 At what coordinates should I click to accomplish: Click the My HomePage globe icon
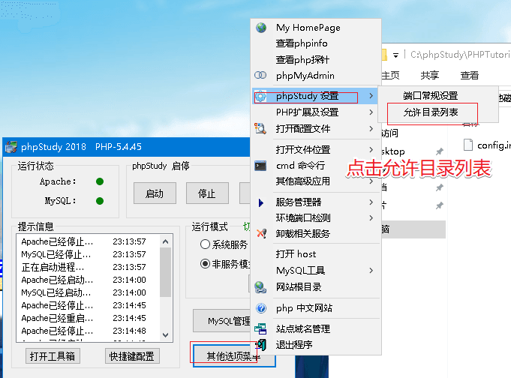click(261, 28)
